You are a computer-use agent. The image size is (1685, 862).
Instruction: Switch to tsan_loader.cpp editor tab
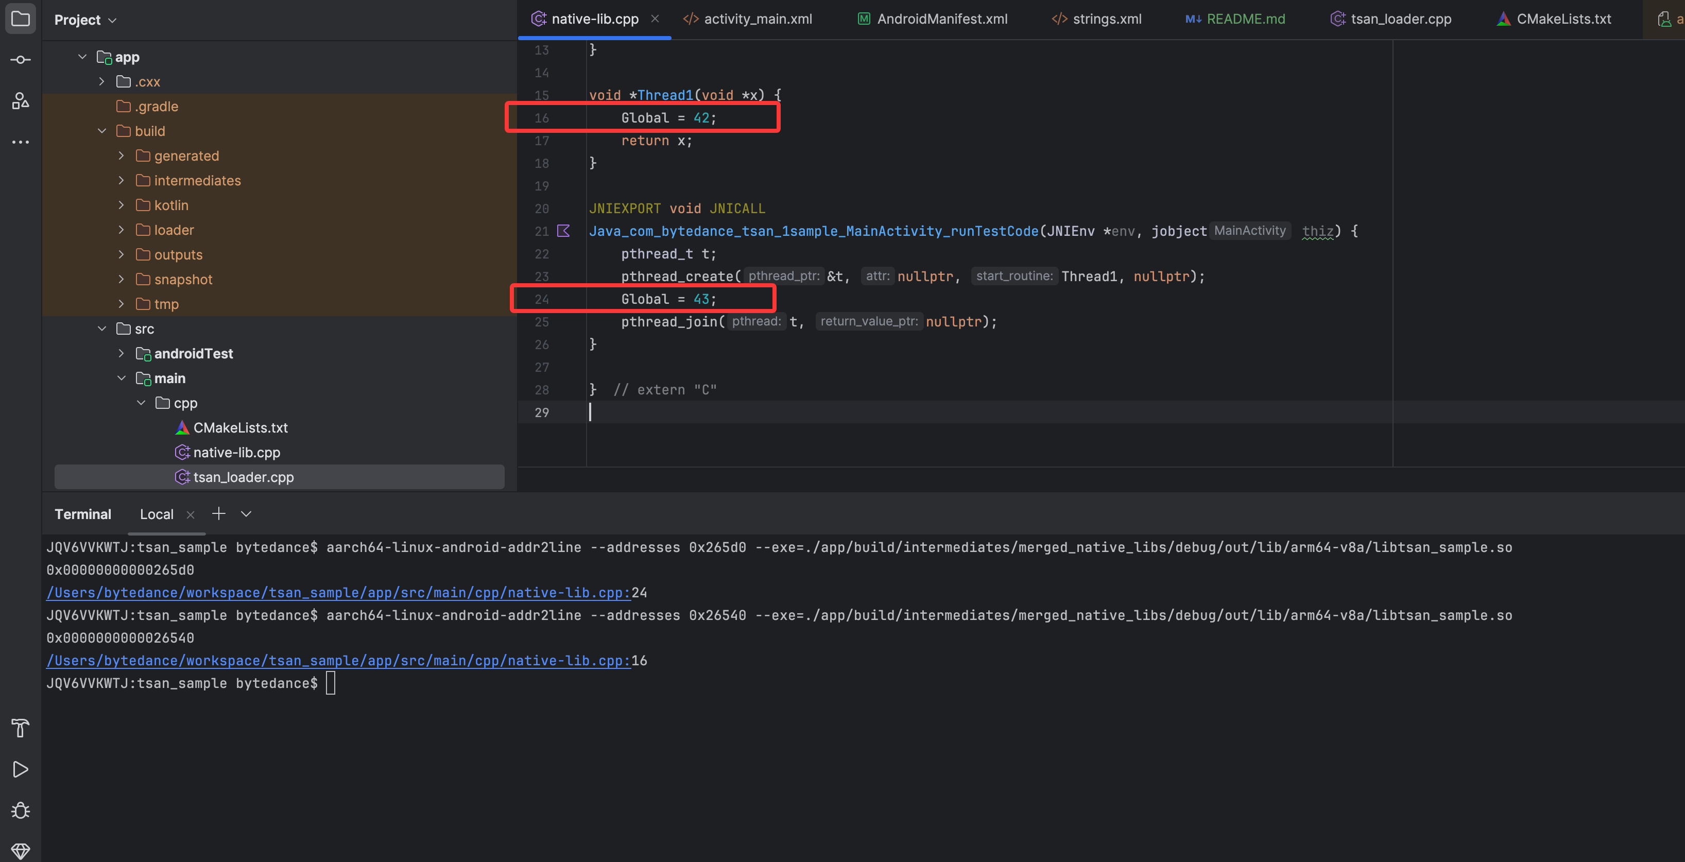1390,19
